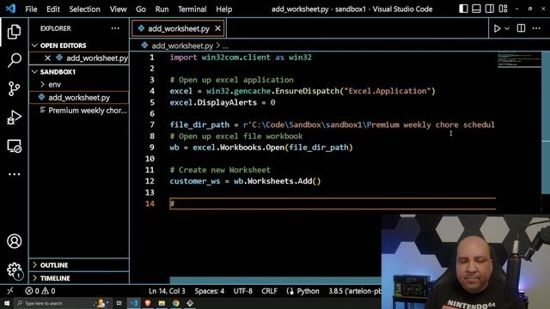Open the Explorer view in activity bar
The height and width of the screenshot is (309, 550).
(14, 32)
